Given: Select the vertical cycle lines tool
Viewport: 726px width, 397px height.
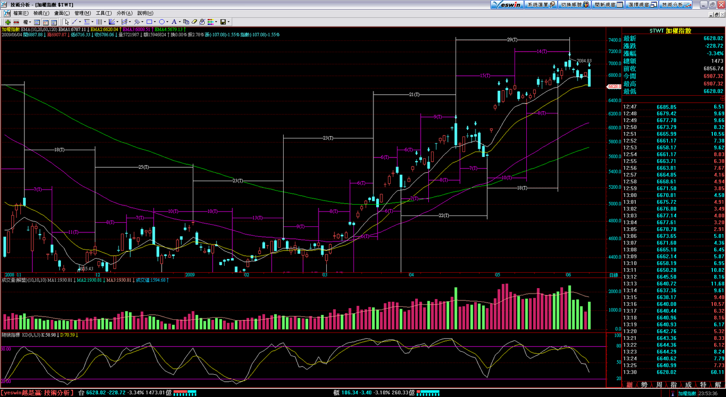Looking at the screenshot, I should point(99,22).
